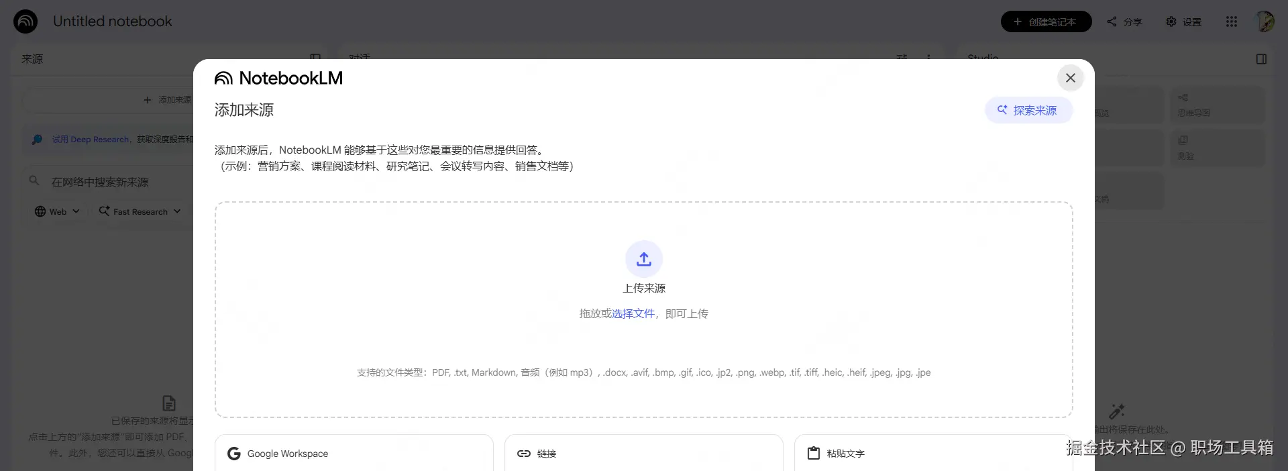Open the 分享 share option

pos(1124,21)
